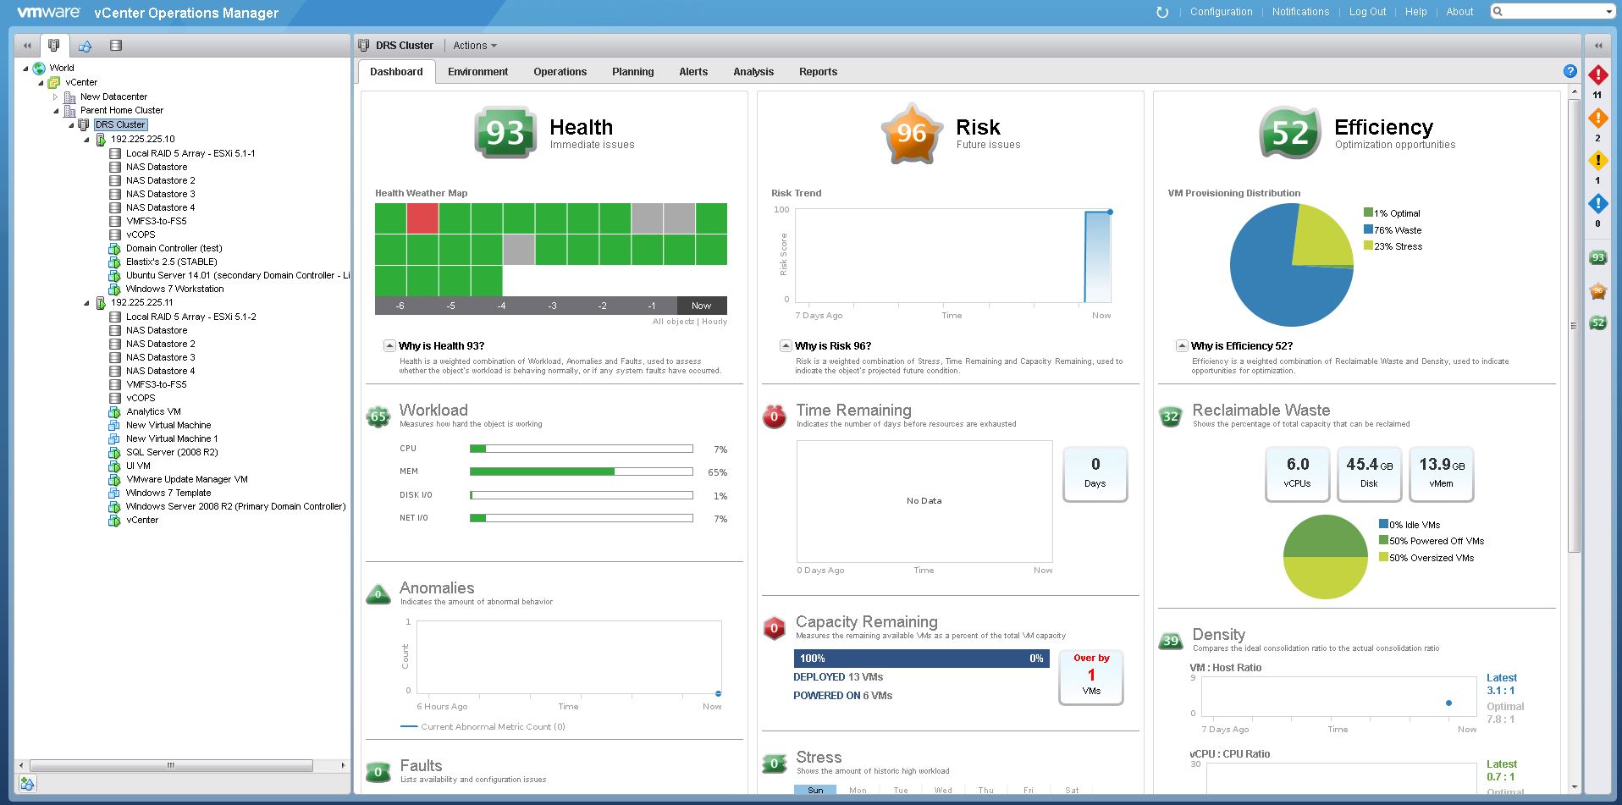This screenshot has height=805, width=1622.
Task: Collapse the World tree node
Action: 25,69
